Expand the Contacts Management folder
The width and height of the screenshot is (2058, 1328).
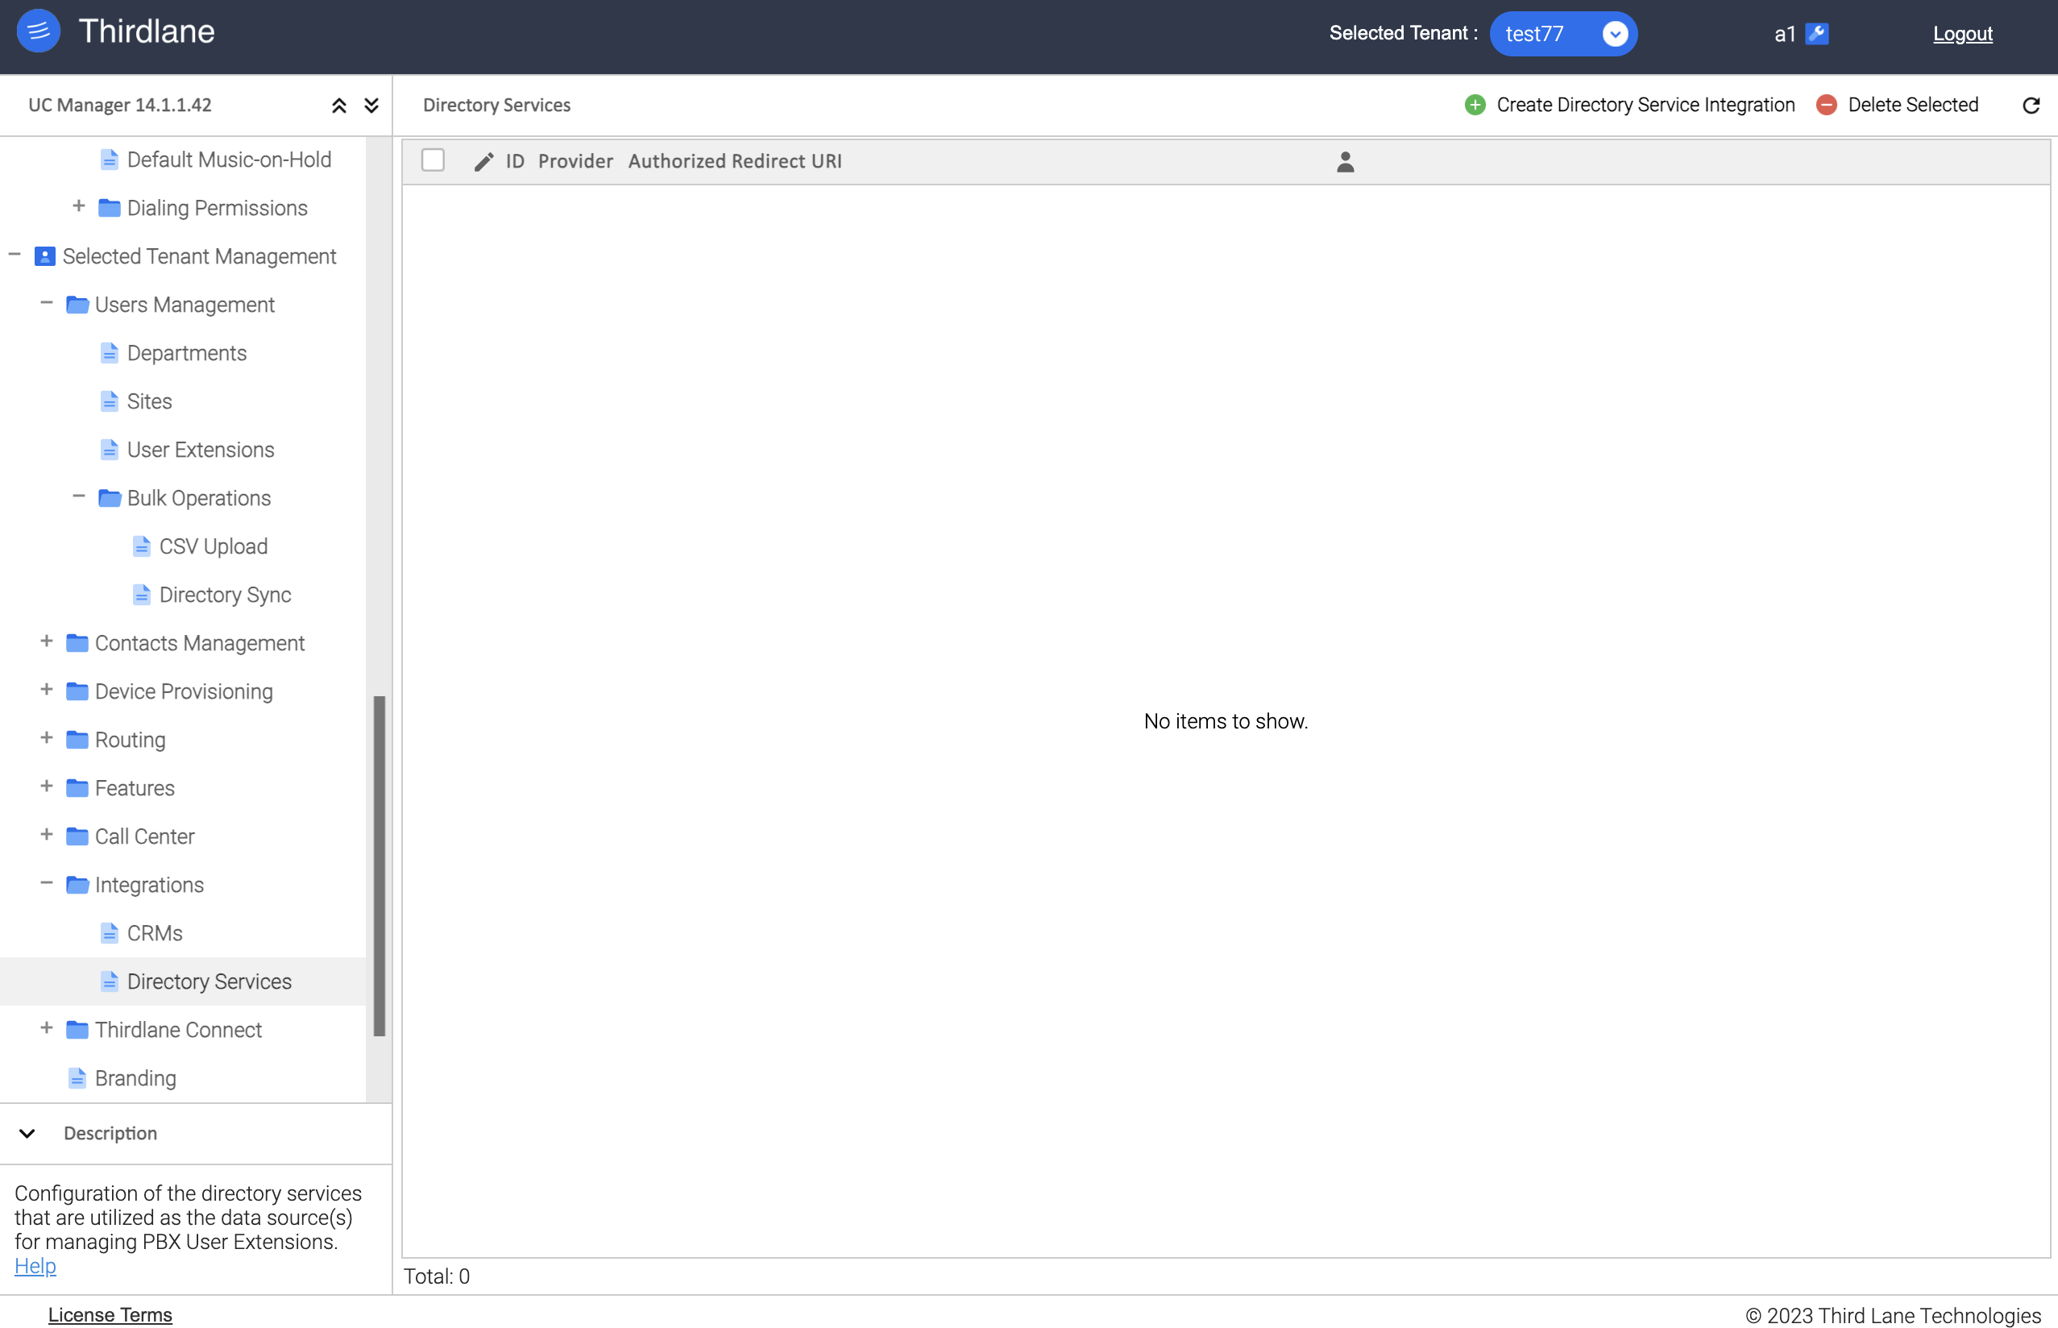pos(45,642)
